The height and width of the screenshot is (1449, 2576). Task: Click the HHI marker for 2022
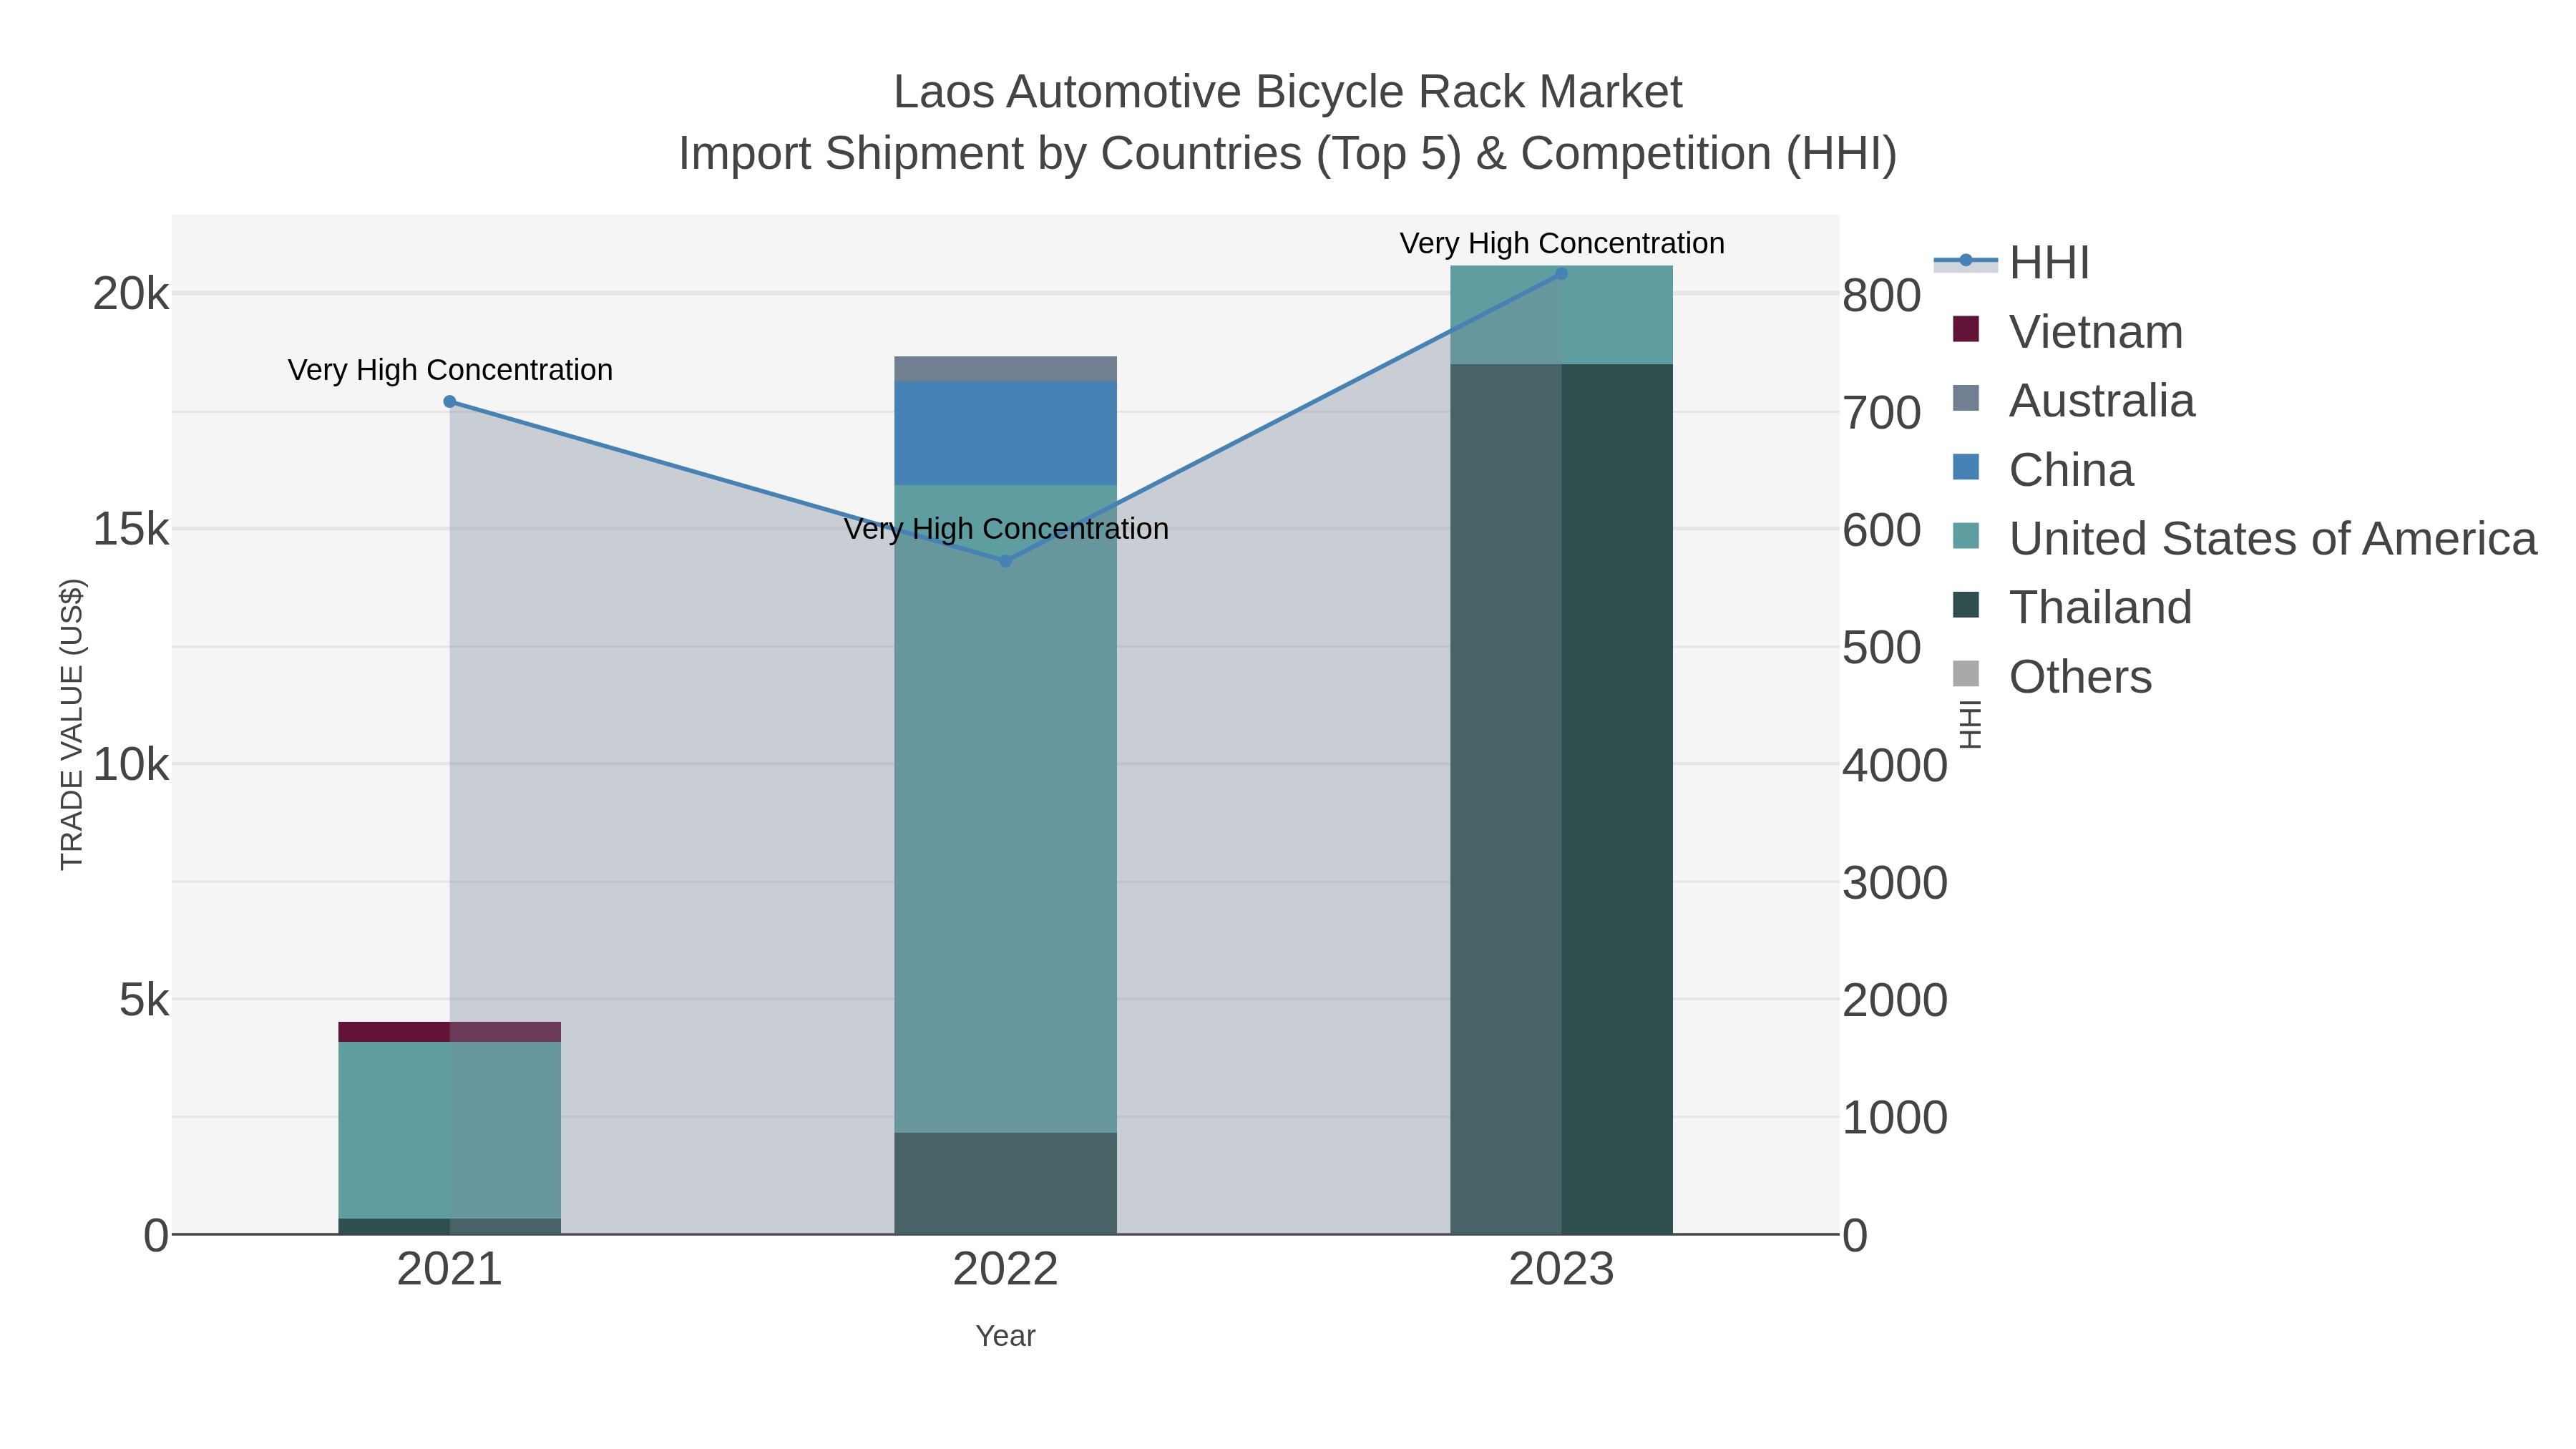(x=1006, y=561)
